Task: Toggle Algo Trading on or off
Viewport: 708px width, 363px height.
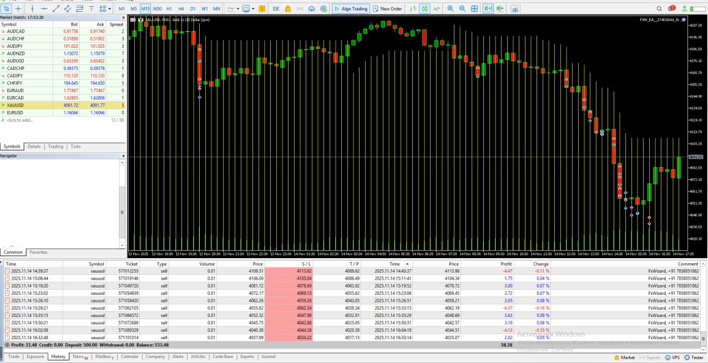Action: (x=351, y=9)
